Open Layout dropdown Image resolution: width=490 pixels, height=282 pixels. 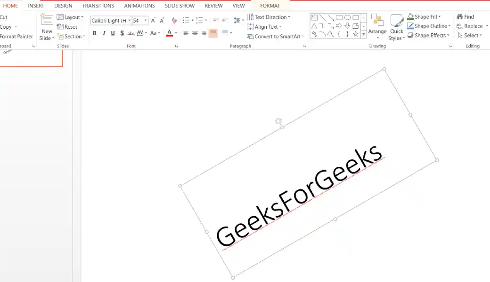[x=70, y=17]
